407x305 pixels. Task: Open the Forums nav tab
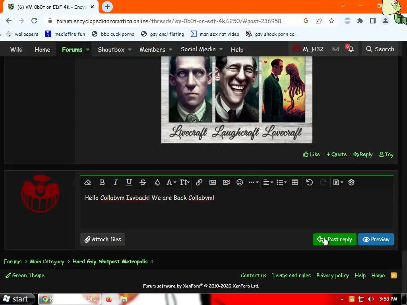pos(72,49)
